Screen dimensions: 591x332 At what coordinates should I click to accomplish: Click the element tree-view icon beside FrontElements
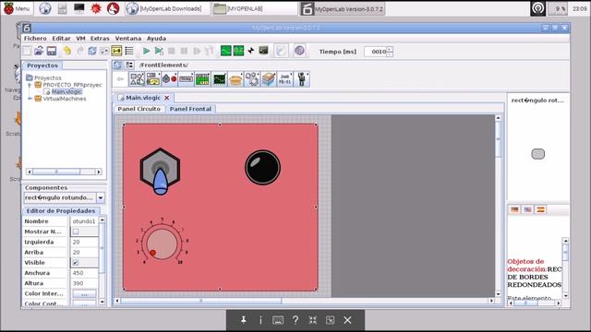[x=129, y=65]
